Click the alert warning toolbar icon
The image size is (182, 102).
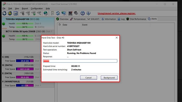[x=10, y=13]
